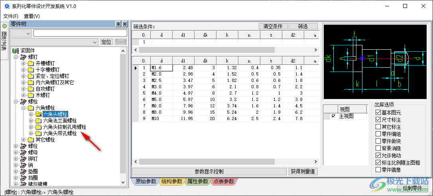Click the pin icon of 零件树 panel
Viewport: 433px width, 196px height.
(x=118, y=24)
